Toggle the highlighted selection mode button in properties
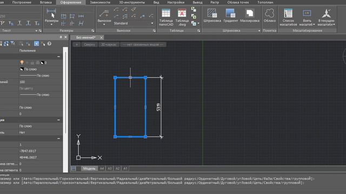Image resolution: width=346 pixels, height=194 pixels. tap(36, 44)
